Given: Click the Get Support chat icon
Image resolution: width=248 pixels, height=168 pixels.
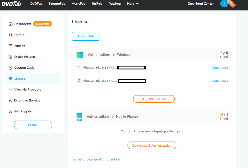Looking at the screenshot, I should click(10, 112).
